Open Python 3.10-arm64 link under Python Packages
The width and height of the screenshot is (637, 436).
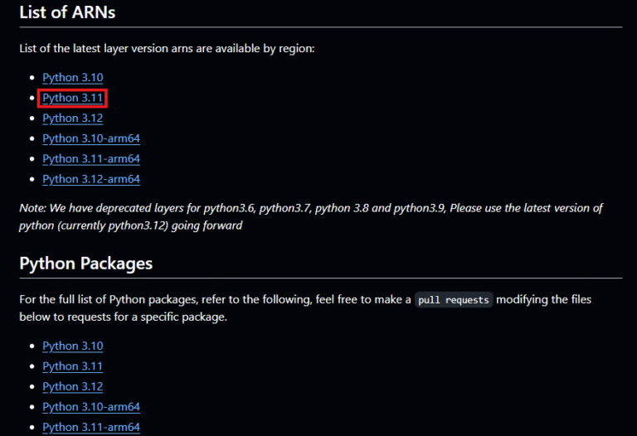point(91,406)
